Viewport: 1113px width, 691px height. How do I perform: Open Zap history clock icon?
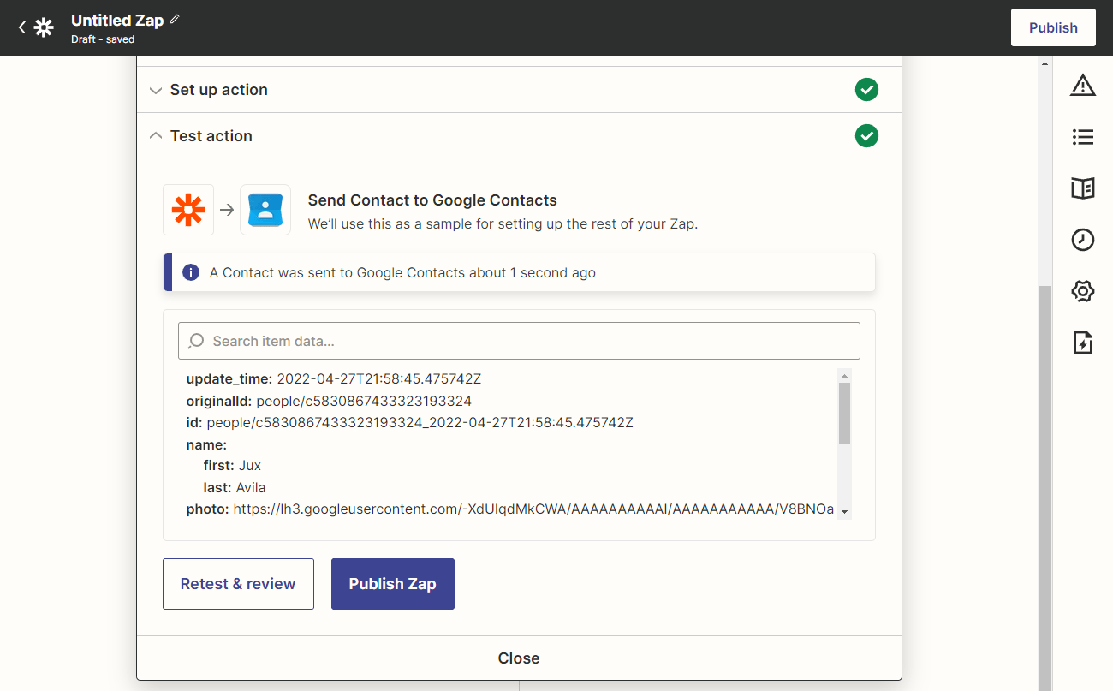click(x=1083, y=240)
